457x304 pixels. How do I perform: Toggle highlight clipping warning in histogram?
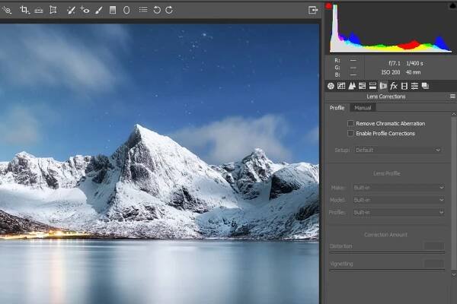[x=451, y=6]
